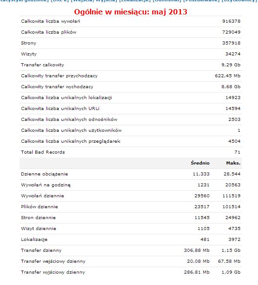Select the 'Całkowita liczba wywołań' label
This screenshot has width=258, height=285.
(51, 21)
